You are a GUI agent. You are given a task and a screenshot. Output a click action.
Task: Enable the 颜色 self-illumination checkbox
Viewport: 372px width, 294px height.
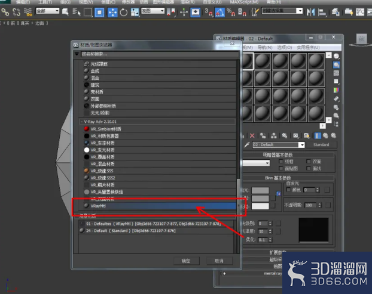point(288,190)
